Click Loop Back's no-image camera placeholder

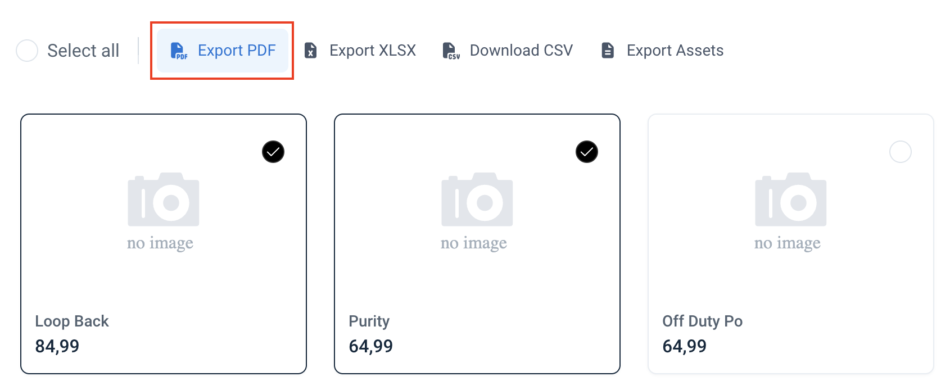(x=164, y=199)
